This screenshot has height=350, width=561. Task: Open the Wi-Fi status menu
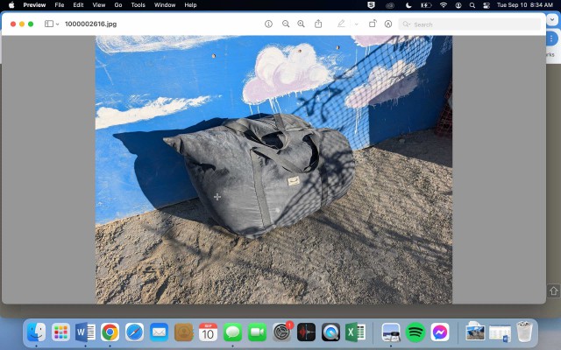[444, 5]
